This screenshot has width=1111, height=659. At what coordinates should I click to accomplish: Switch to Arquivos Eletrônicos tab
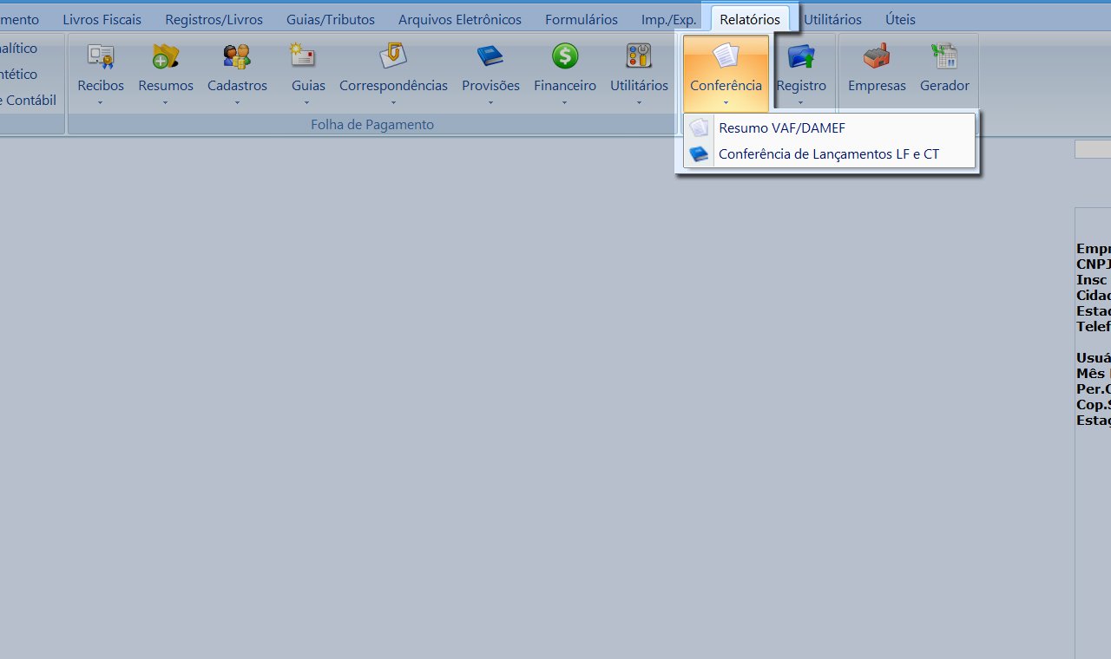point(460,19)
